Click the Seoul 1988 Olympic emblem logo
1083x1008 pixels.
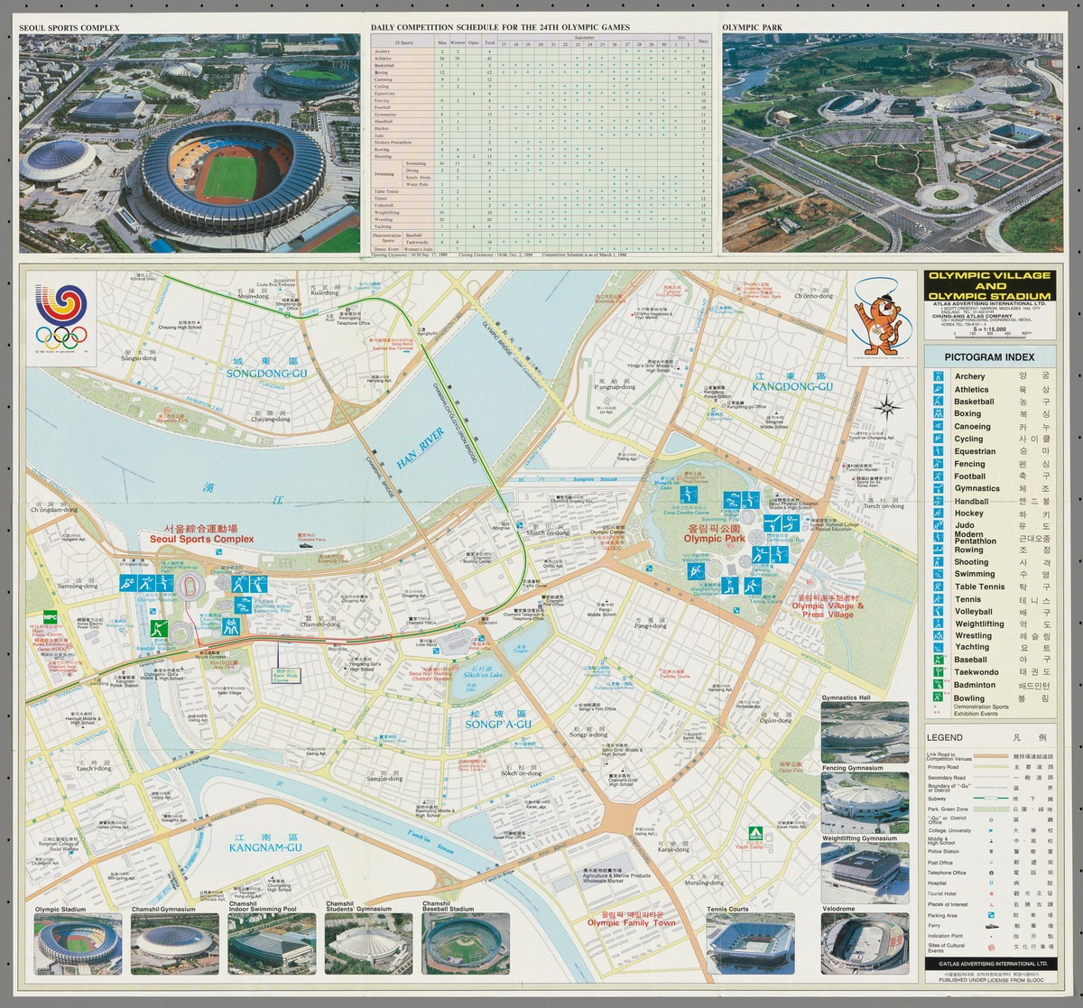click(61, 319)
